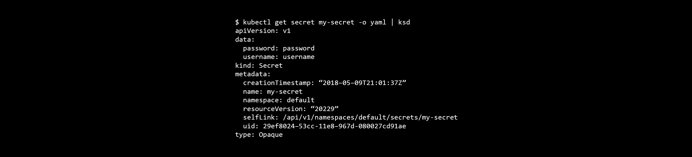
Task: Click the selfLink path /api/v1/namespaces/default/secrets/my-secret
Action: pyautogui.click(x=370, y=117)
